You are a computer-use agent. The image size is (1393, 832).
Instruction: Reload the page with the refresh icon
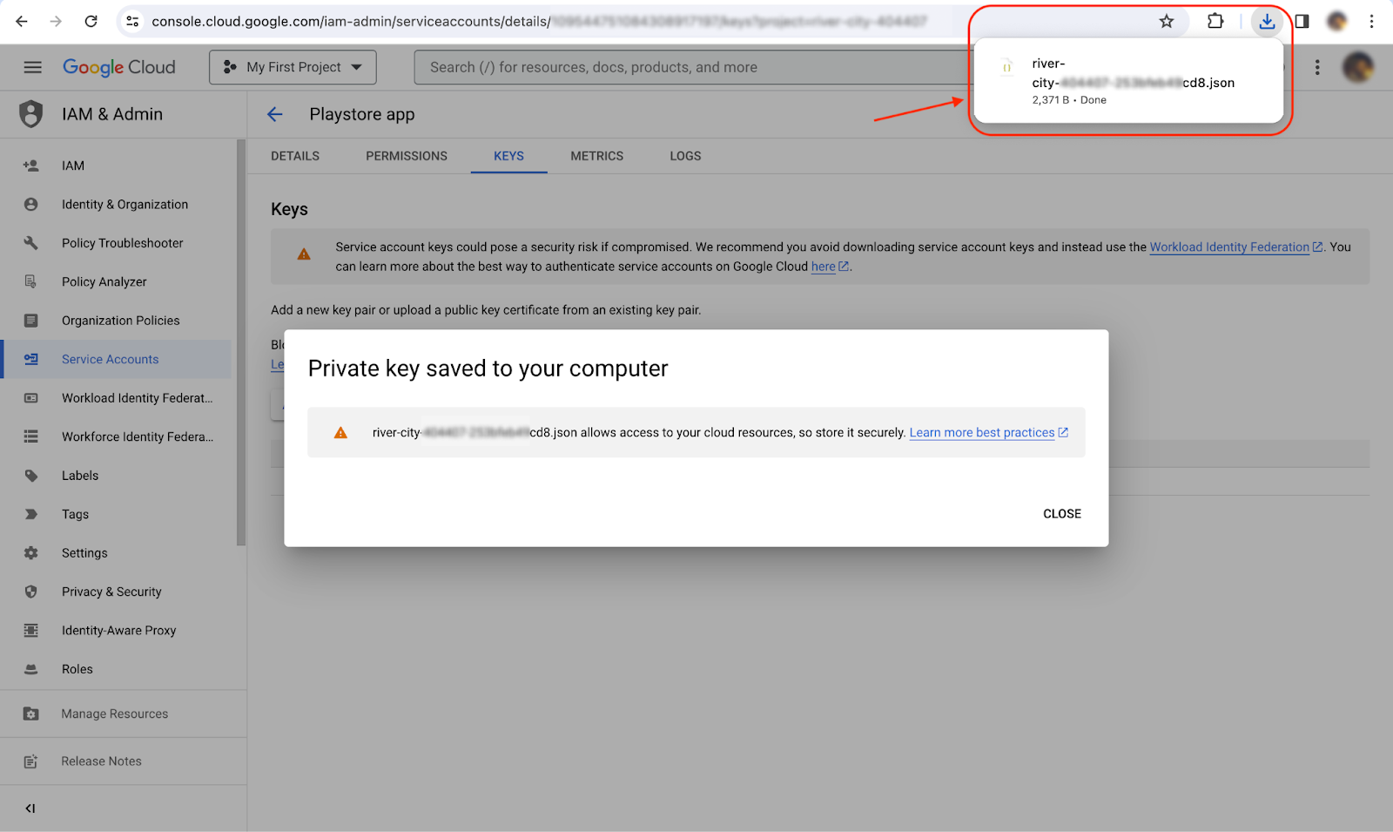click(x=91, y=22)
